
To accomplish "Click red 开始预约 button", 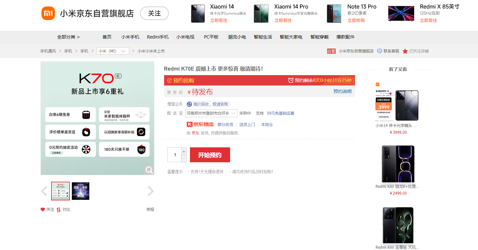I will (210, 155).
